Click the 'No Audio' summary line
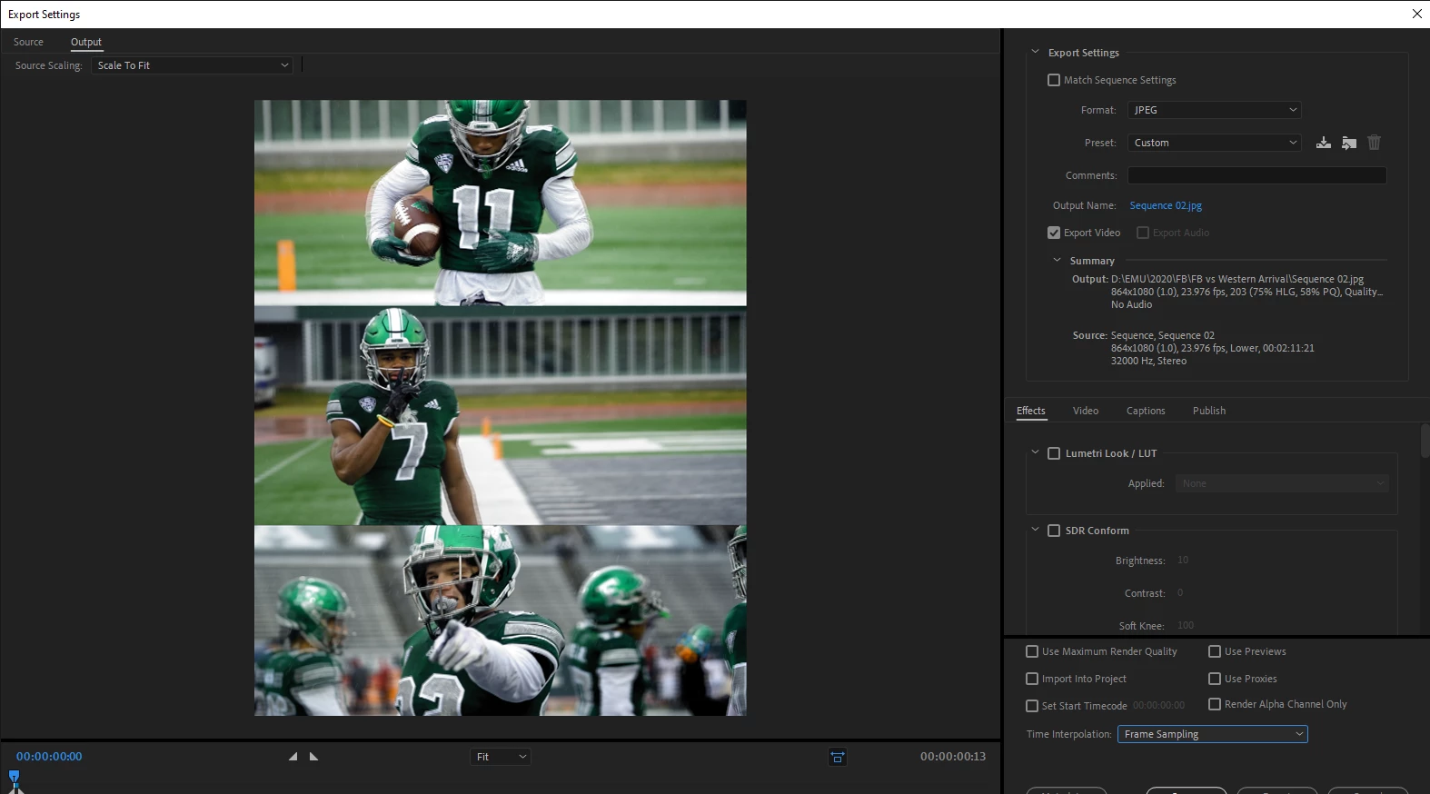 1131,304
